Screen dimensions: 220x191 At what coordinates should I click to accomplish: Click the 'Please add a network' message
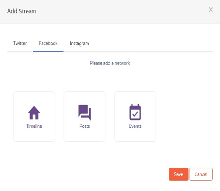(x=110, y=63)
